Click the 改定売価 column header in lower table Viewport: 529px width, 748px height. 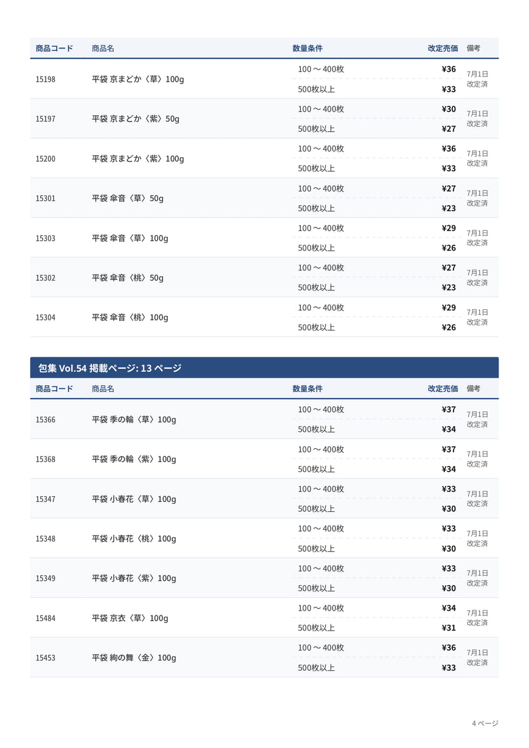[x=442, y=389]
